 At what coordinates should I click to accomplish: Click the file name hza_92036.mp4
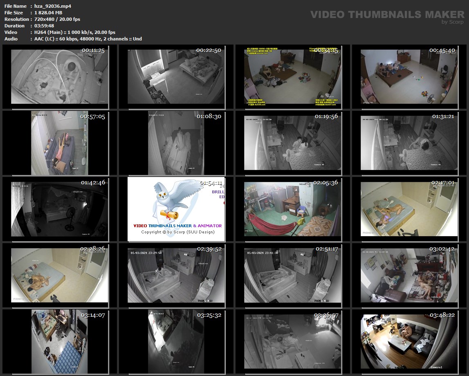(x=53, y=6)
